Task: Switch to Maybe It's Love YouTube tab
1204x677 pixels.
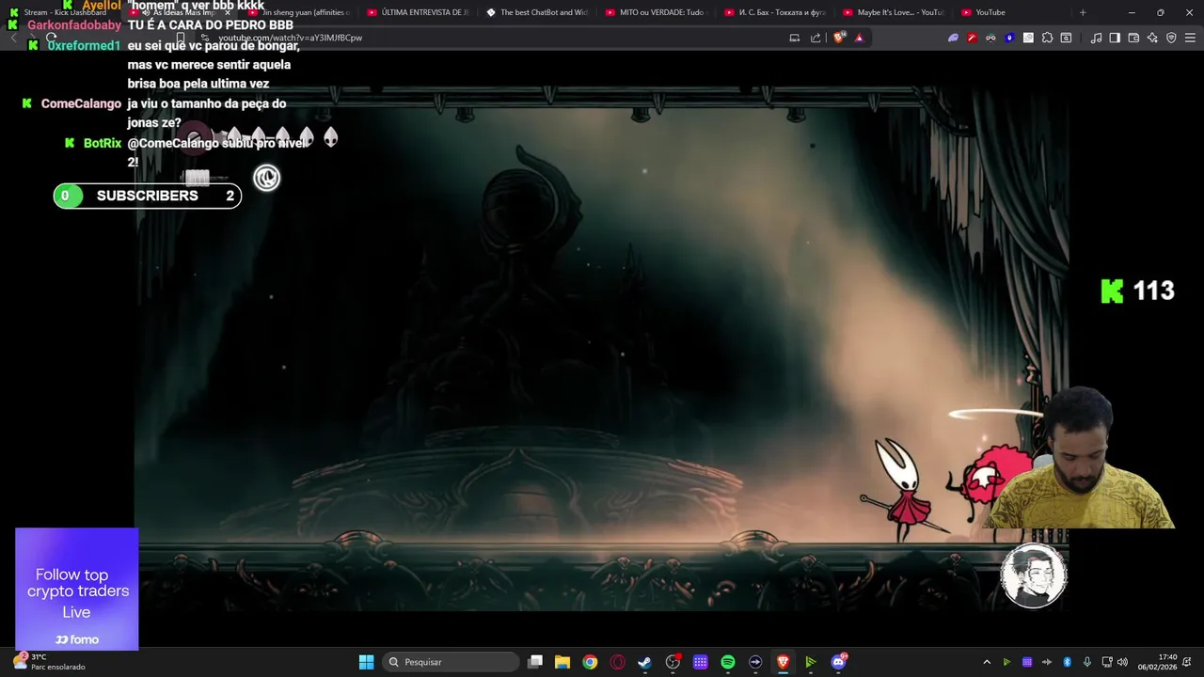Action: [894, 12]
